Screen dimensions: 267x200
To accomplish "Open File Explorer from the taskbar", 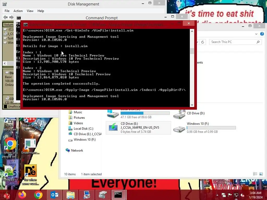I will tap(70, 195).
